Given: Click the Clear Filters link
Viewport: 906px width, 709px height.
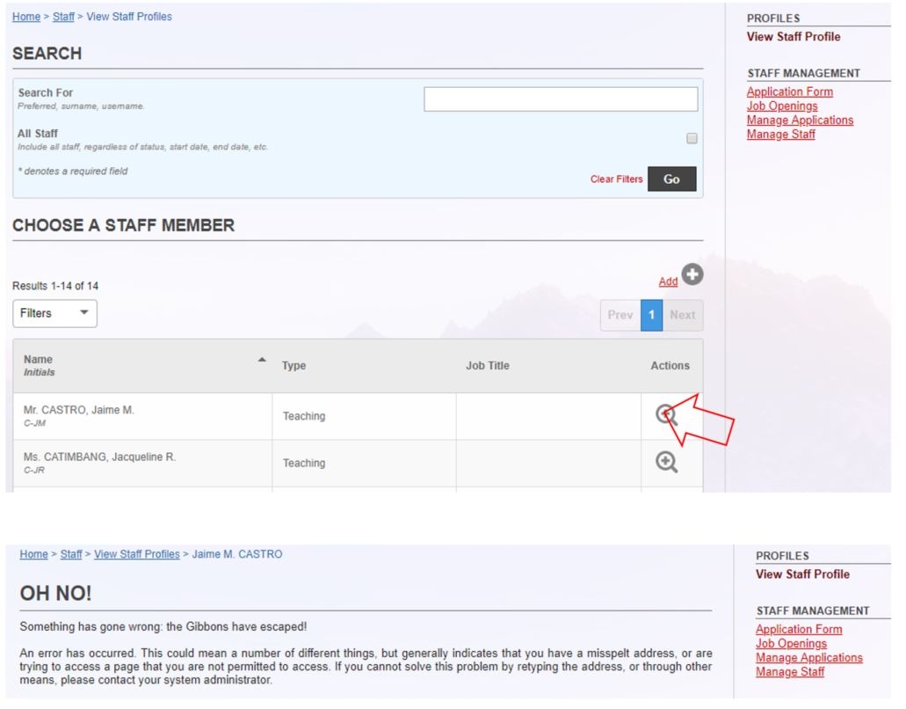Looking at the screenshot, I should [x=616, y=179].
